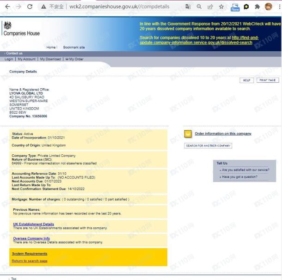
Task: Click 'Are you satisfied with our service?'
Action: pos(245,170)
